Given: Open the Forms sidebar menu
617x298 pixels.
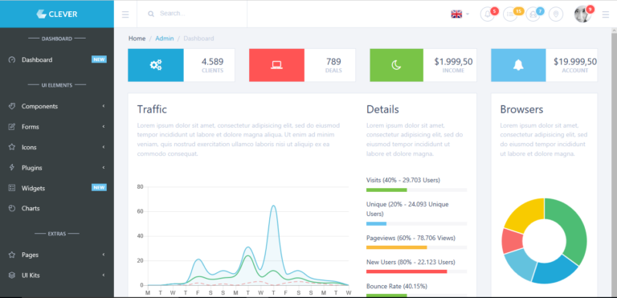Looking at the screenshot, I should point(57,127).
